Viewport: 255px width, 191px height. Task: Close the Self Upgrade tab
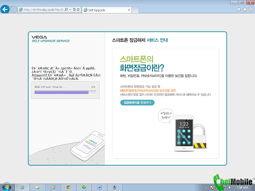pyautogui.click(x=129, y=10)
